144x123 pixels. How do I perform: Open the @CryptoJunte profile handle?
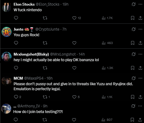click(47, 29)
